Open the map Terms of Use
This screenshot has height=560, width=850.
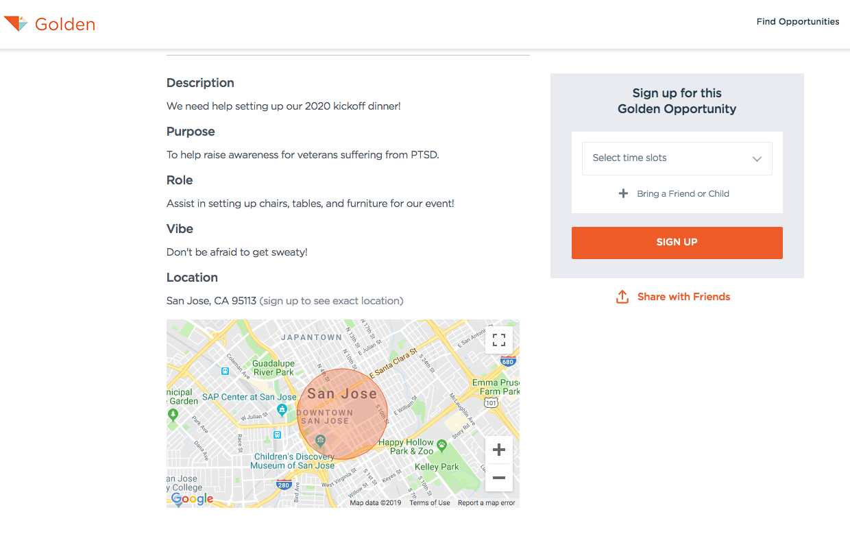[x=430, y=503]
